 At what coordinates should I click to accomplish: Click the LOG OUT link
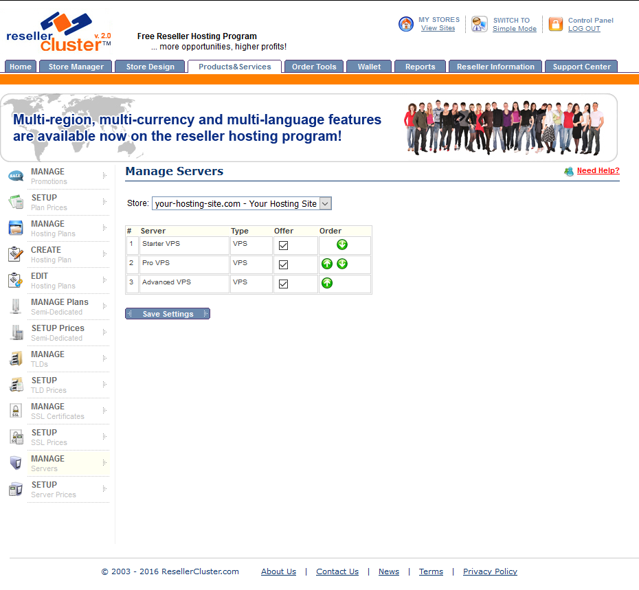coord(584,29)
